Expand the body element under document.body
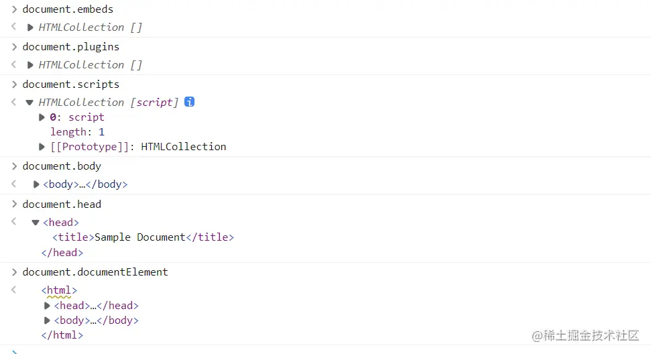The width and height of the screenshot is (651, 354). click(36, 184)
